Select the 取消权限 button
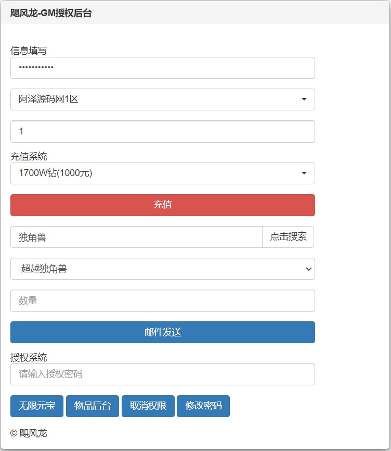 (148, 406)
